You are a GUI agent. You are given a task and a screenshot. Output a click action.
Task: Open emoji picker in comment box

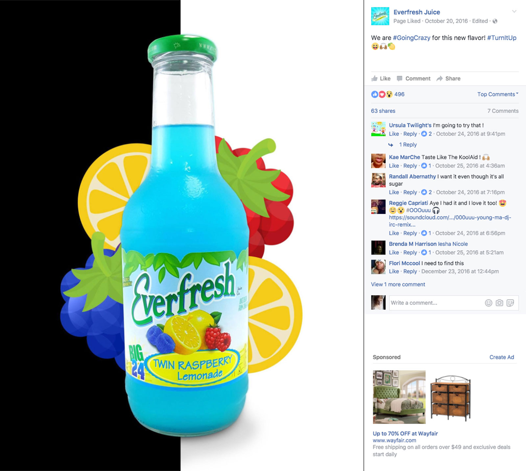tap(489, 303)
